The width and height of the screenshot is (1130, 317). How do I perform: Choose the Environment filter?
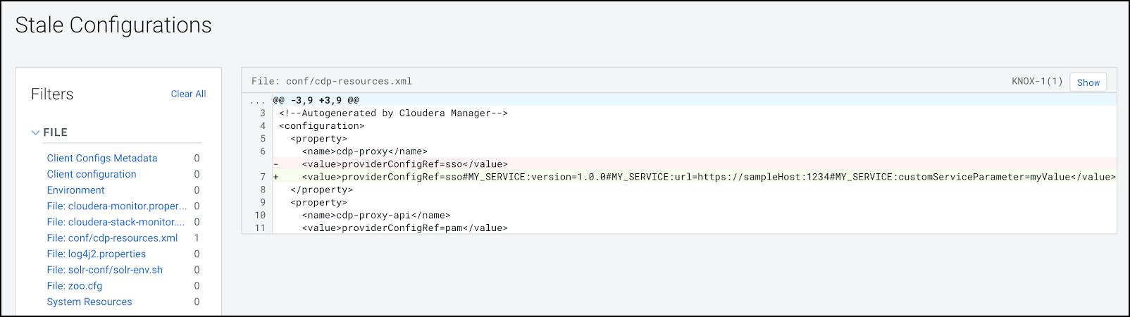(75, 190)
